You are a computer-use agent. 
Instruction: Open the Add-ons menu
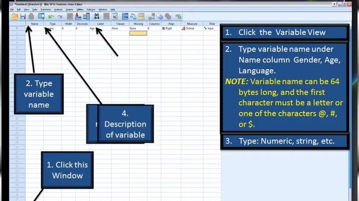91,10
